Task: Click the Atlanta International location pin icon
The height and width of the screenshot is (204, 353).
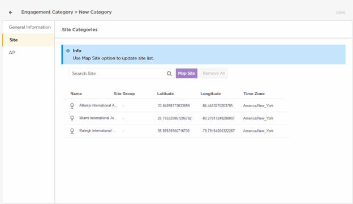Action: (72, 106)
